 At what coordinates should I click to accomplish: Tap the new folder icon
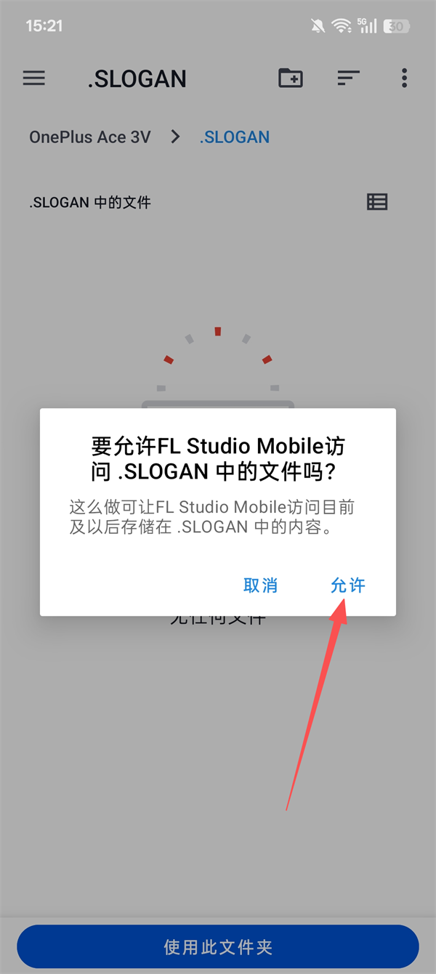click(291, 78)
